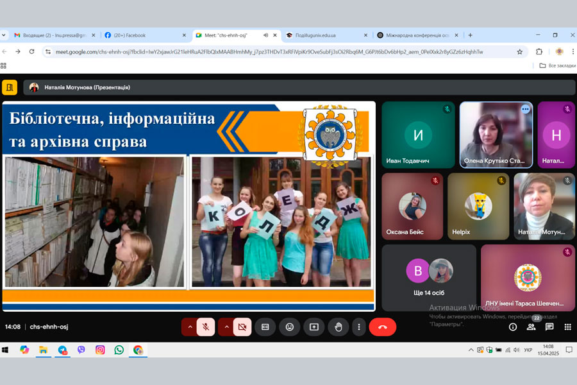Expand audio settings arrow beside microphone
This screenshot has height=385, width=577.
189,327
